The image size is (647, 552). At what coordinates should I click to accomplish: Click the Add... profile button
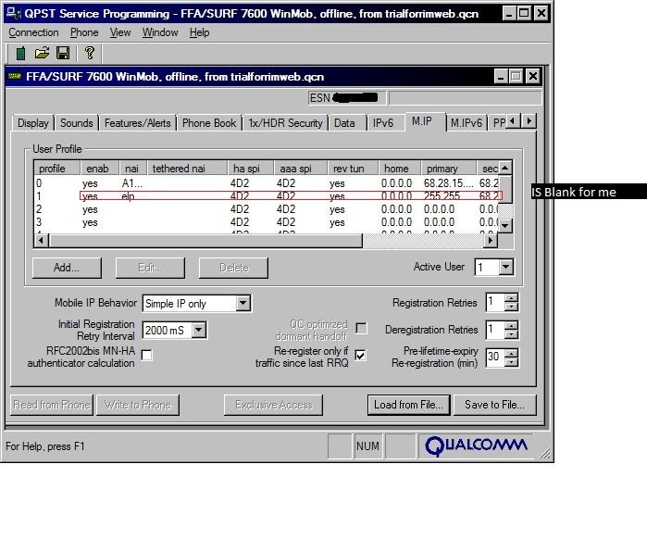[x=67, y=268]
